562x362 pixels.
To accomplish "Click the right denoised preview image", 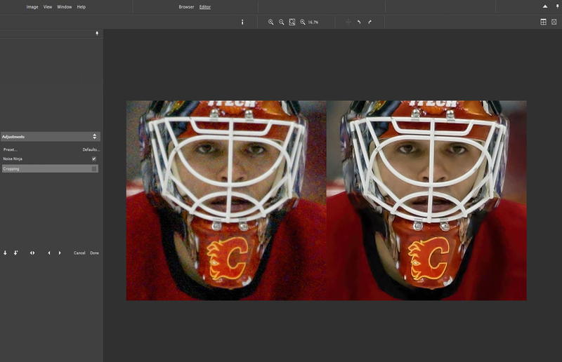I will pyautogui.click(x=426, y=200).
